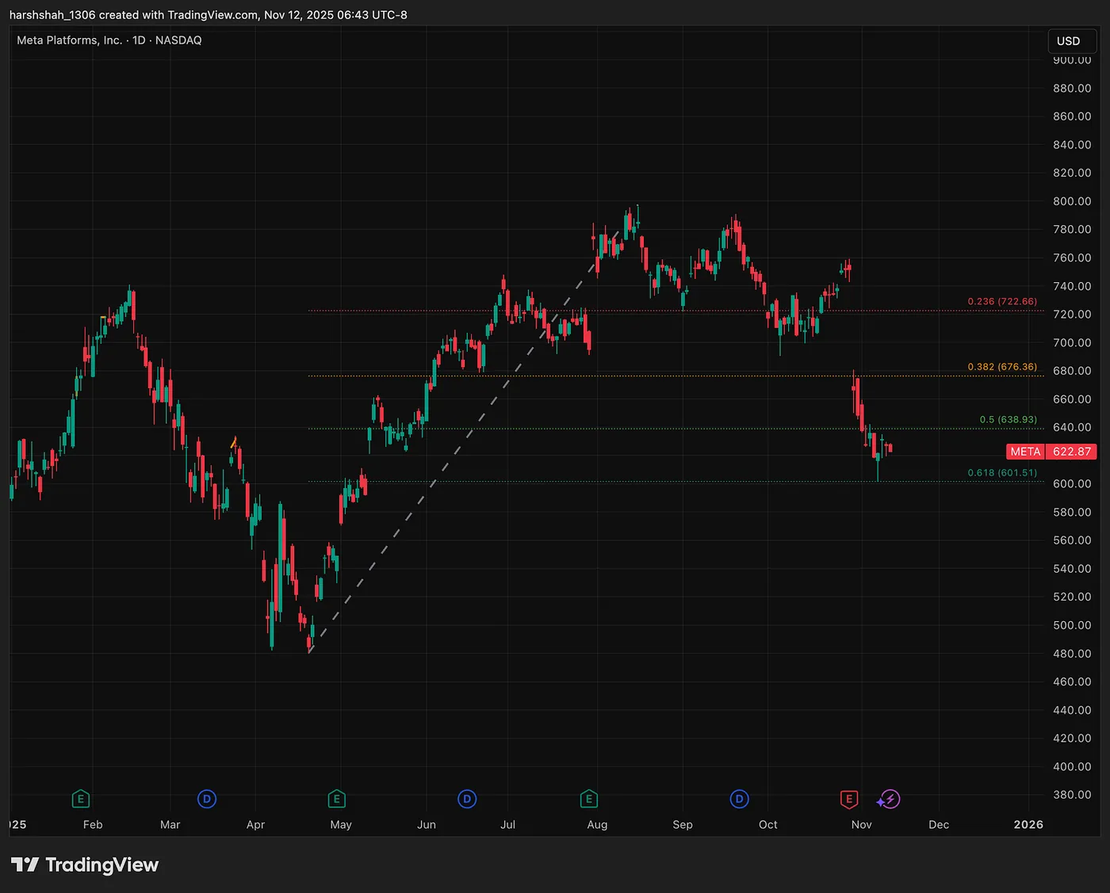Image resolution: width=1110 pixels, height=893 pixels.
Task: Click the 480.00 price axis label
Action: [x=1072, y=654]
